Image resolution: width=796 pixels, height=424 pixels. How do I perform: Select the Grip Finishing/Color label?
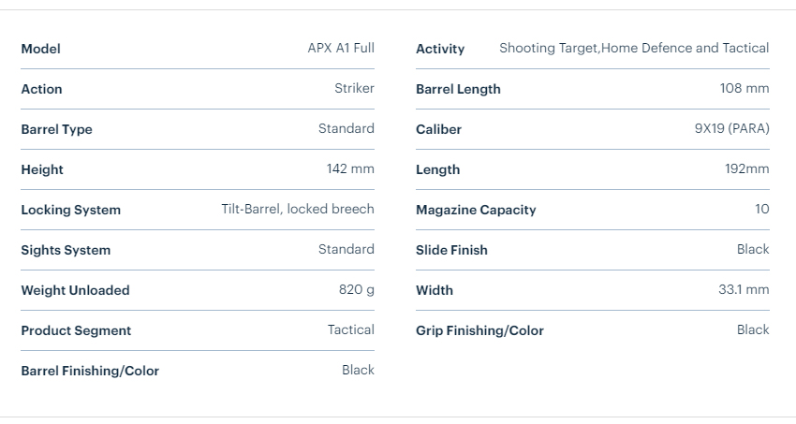click(479, 330)
